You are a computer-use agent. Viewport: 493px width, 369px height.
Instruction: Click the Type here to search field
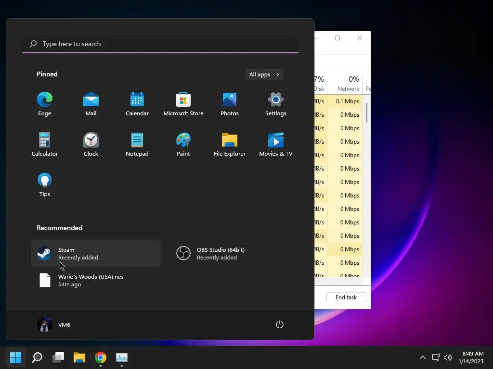pyautogui.click(x=160, y=44)
